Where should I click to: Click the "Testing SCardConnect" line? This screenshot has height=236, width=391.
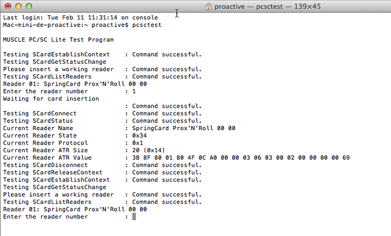tap(102, 114)
